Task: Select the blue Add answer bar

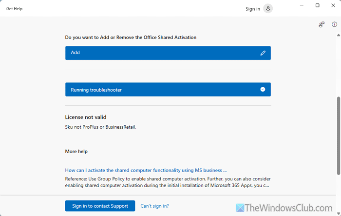Action: pyautogui.click(x=161, y=53)
